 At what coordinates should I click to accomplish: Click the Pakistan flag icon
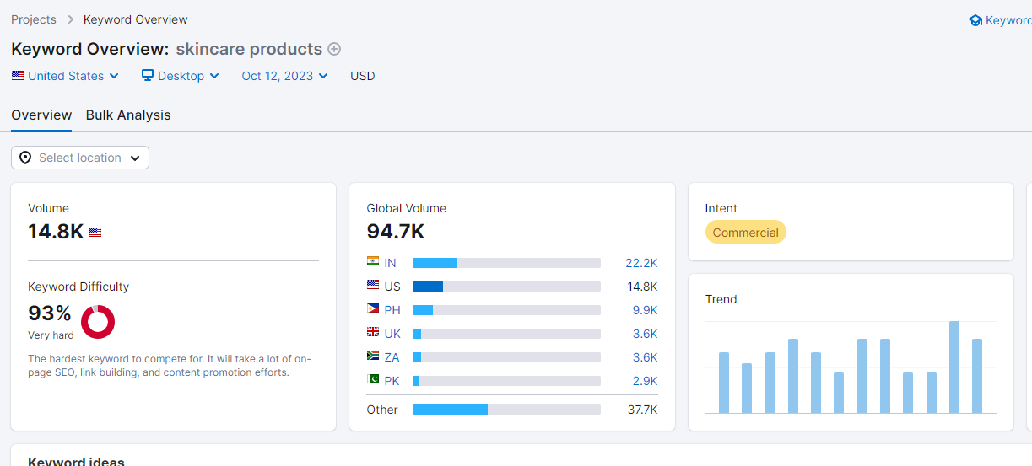(373, 381)
